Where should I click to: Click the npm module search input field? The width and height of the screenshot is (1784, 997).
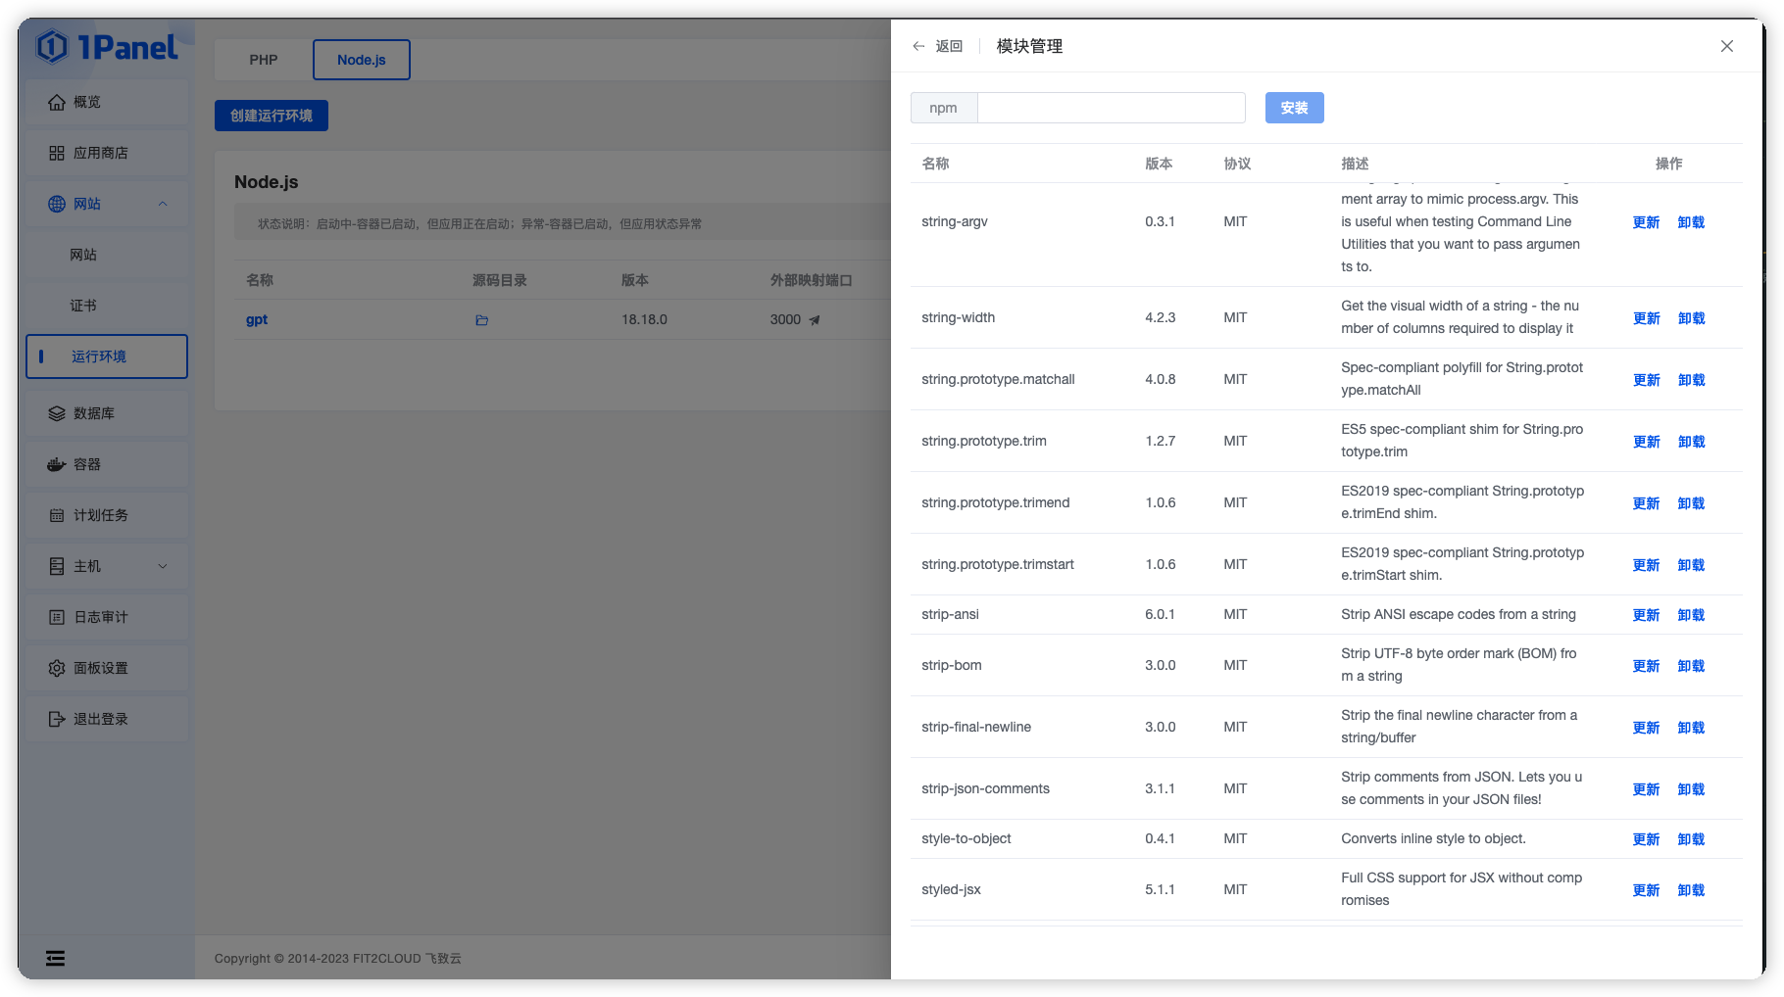pos(1111,108)
